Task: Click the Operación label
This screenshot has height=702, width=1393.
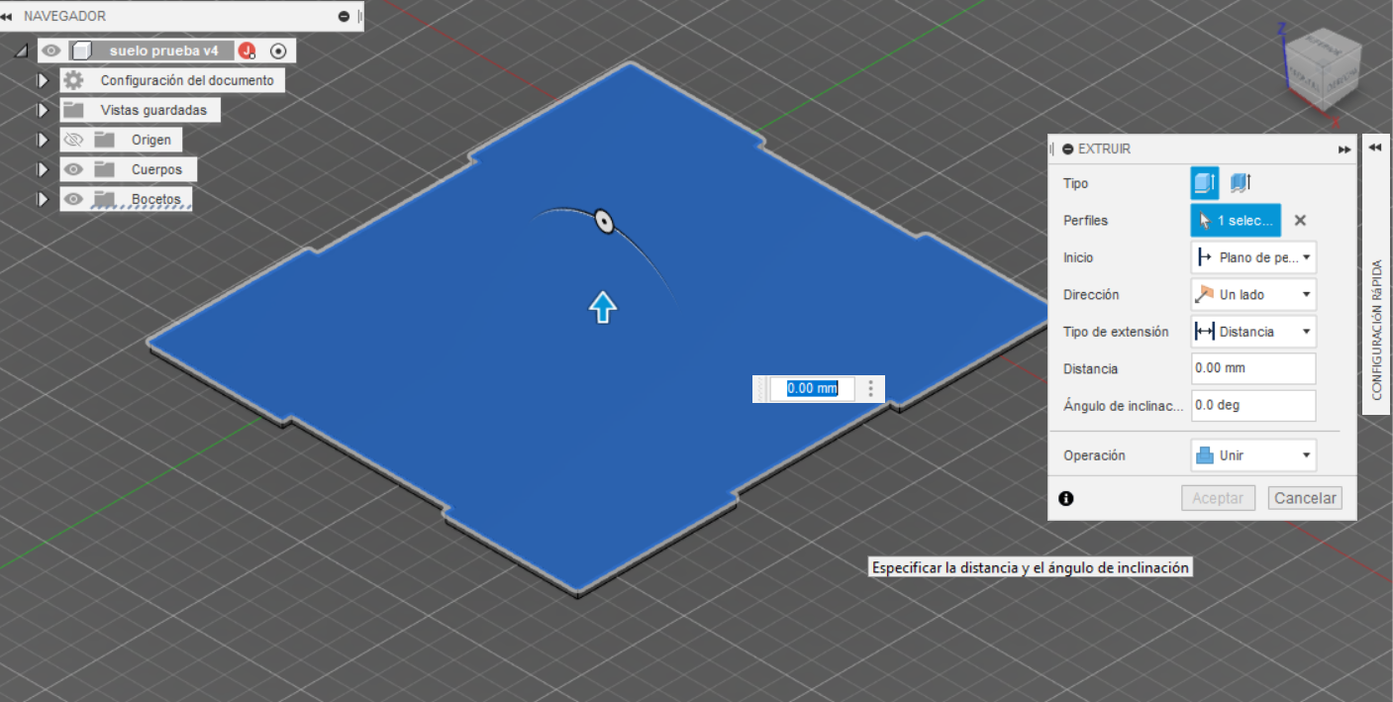Action: (1094, 455)
